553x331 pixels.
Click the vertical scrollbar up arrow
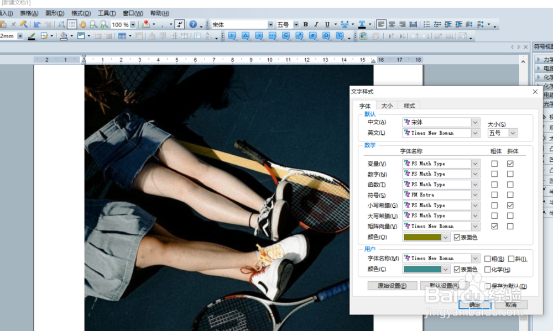point(523,62)
